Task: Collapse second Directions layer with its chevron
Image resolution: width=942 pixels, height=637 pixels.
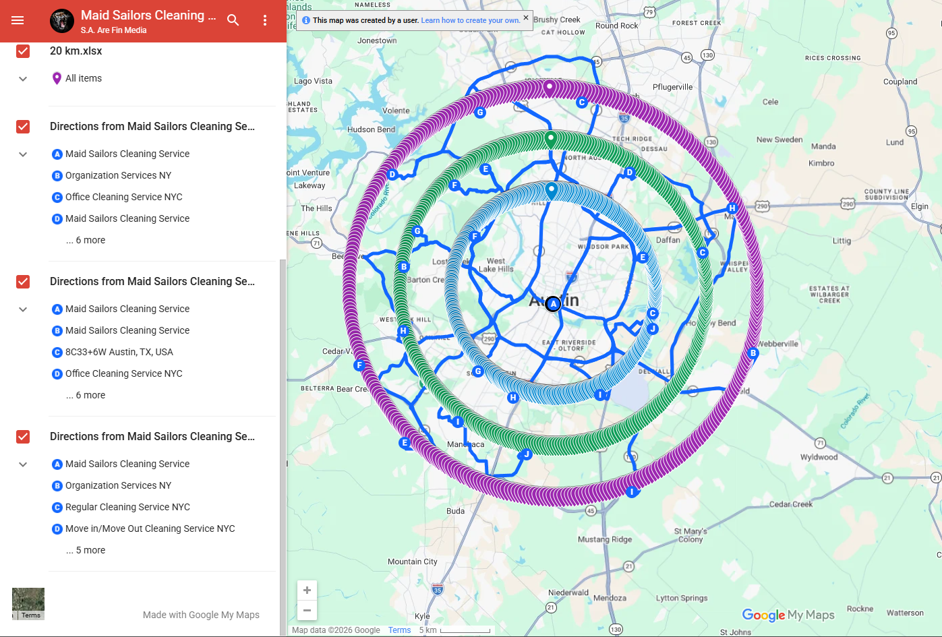Action: 23,309
